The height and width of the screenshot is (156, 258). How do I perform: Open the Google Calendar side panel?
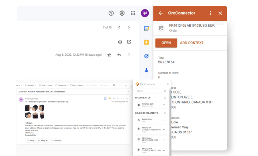[x=146, y=28]
